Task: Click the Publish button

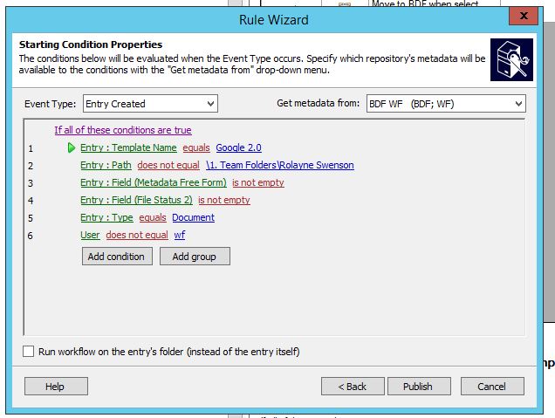Action: coord(419,386)
